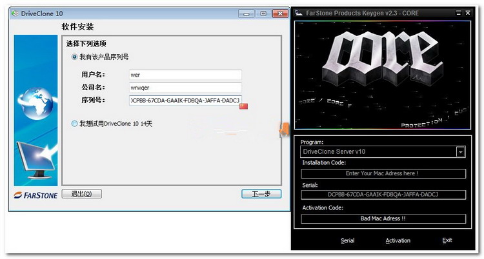Viewport: 484px width, 259px height.
Task: Click the 退出(Q) exit button
Action: click(82, 194)
